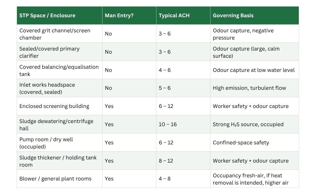317x193 pixels.
Task: Click 'Covered balancing/equalisation tank' cell
Action: 59,70
